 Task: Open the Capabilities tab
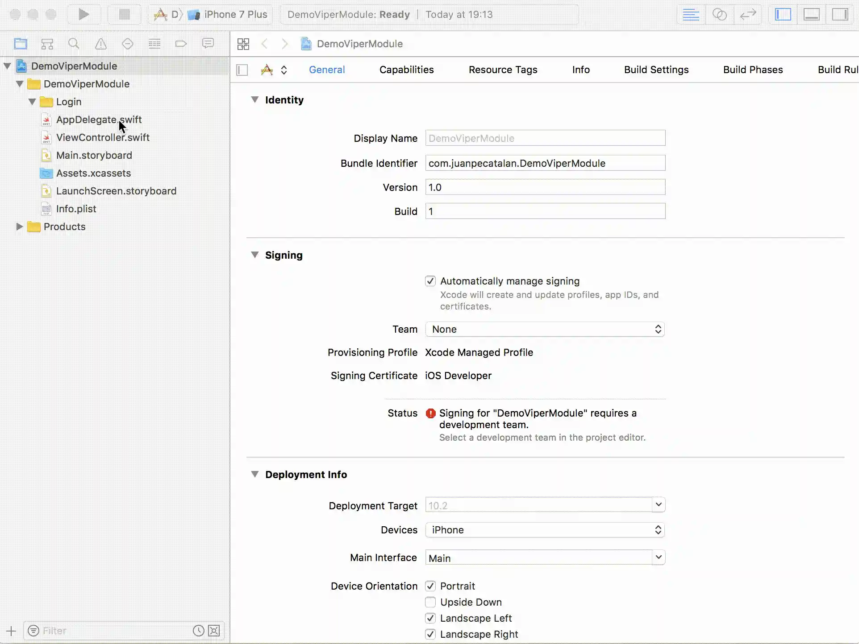406,70
